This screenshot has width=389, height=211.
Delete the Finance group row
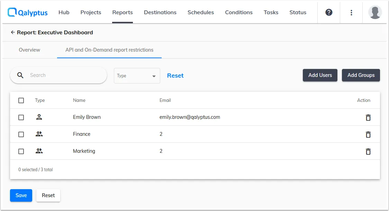[x=368, y=134]
